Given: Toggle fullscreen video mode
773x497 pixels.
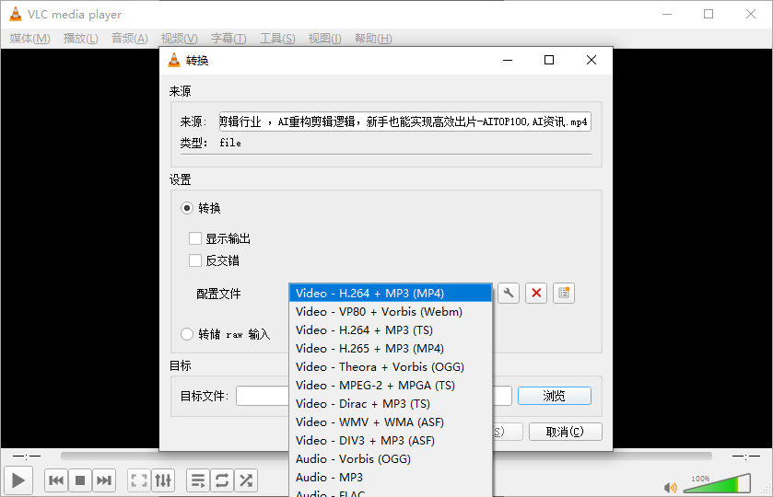Looking at the screenshot, I should coord(139,480).
